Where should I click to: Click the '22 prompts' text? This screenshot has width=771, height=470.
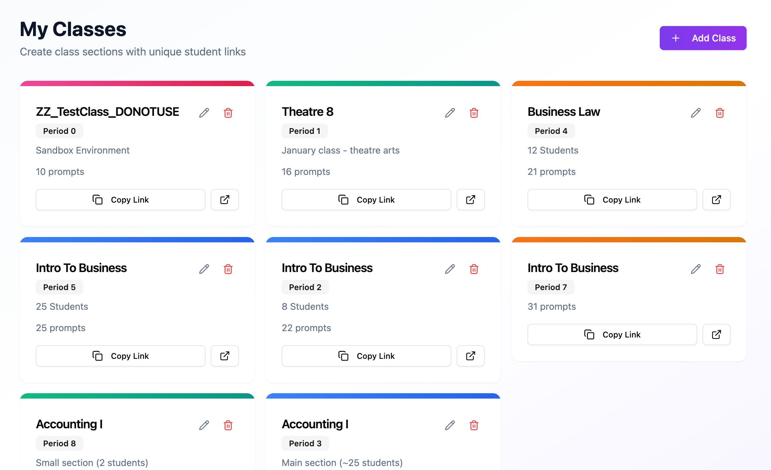pyautogui.click(x=306, y=328)
